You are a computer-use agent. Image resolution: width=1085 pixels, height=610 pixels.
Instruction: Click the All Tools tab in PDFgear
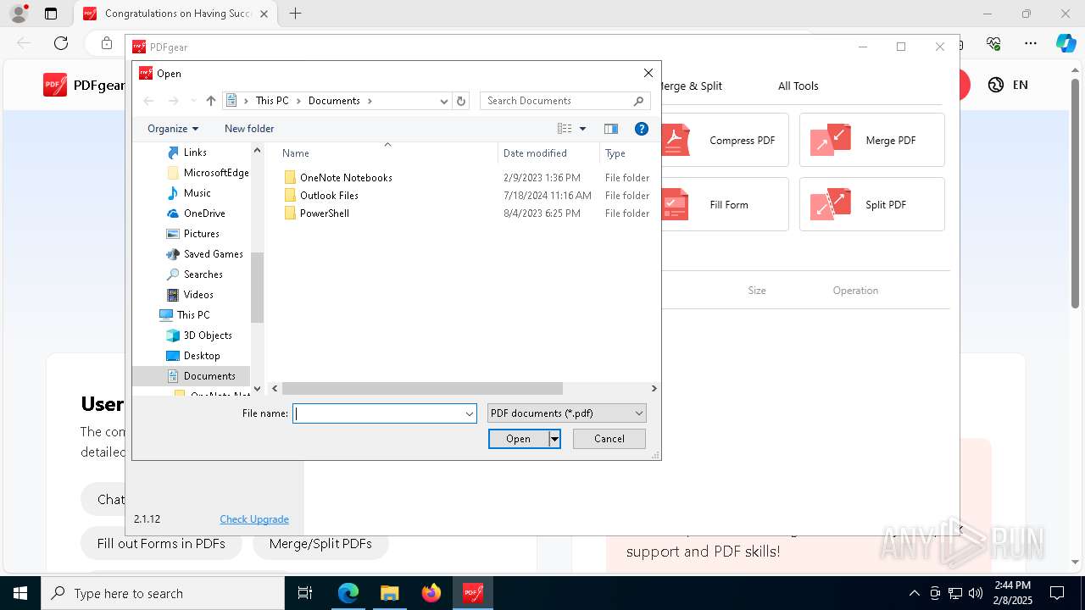(x=798, y=86)
